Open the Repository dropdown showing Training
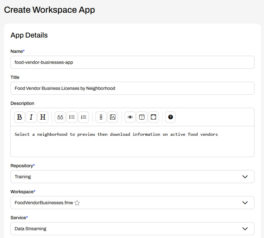 tap(132, 176)
